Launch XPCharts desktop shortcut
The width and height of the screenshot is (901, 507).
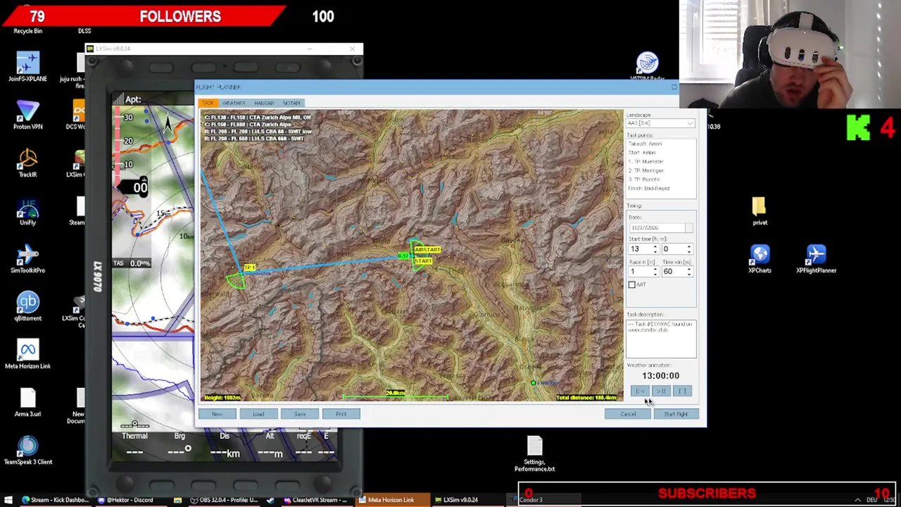[x=760, y=258]
